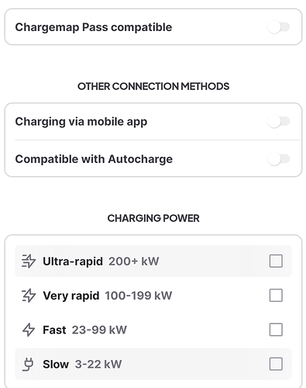
Task: Select the Fast 23-99 kW checkbox
Action: click(x=276, y=330)
